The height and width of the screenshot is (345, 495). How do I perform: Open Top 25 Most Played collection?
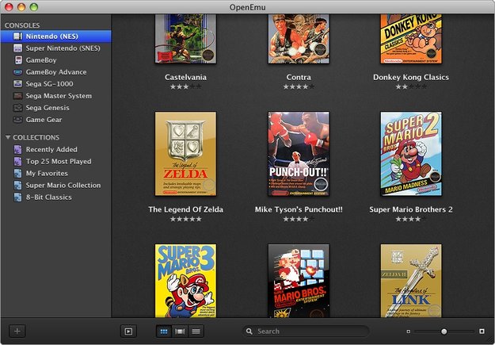coord(56,161)
